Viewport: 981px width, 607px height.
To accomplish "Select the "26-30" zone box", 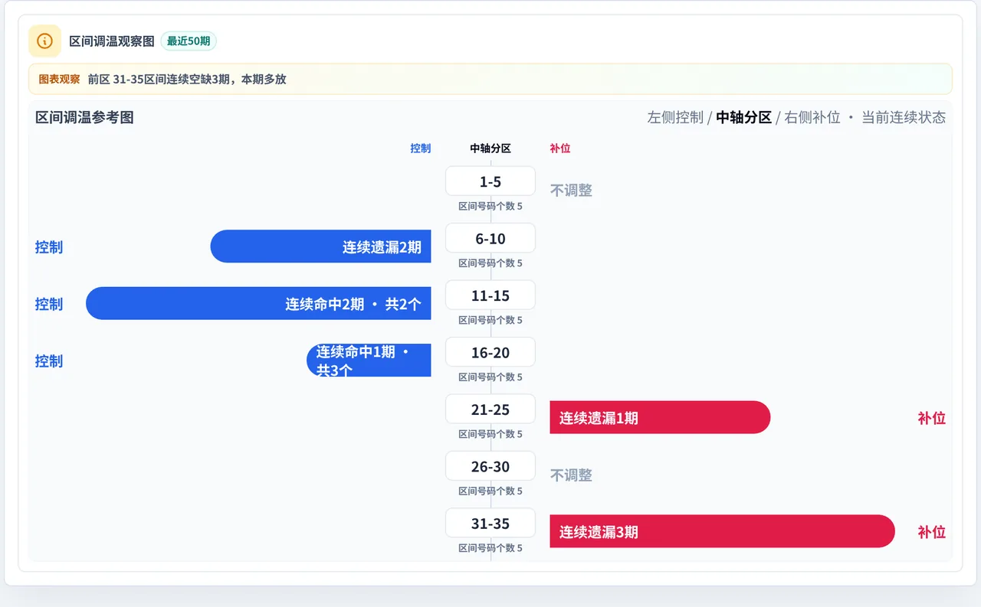I will (x=490, y=466).
